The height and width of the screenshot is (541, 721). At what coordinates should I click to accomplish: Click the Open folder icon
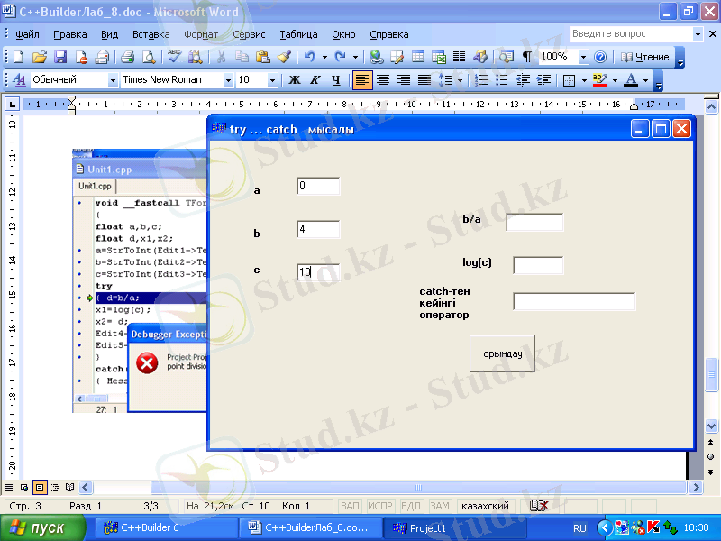click(x=40, y=57)
